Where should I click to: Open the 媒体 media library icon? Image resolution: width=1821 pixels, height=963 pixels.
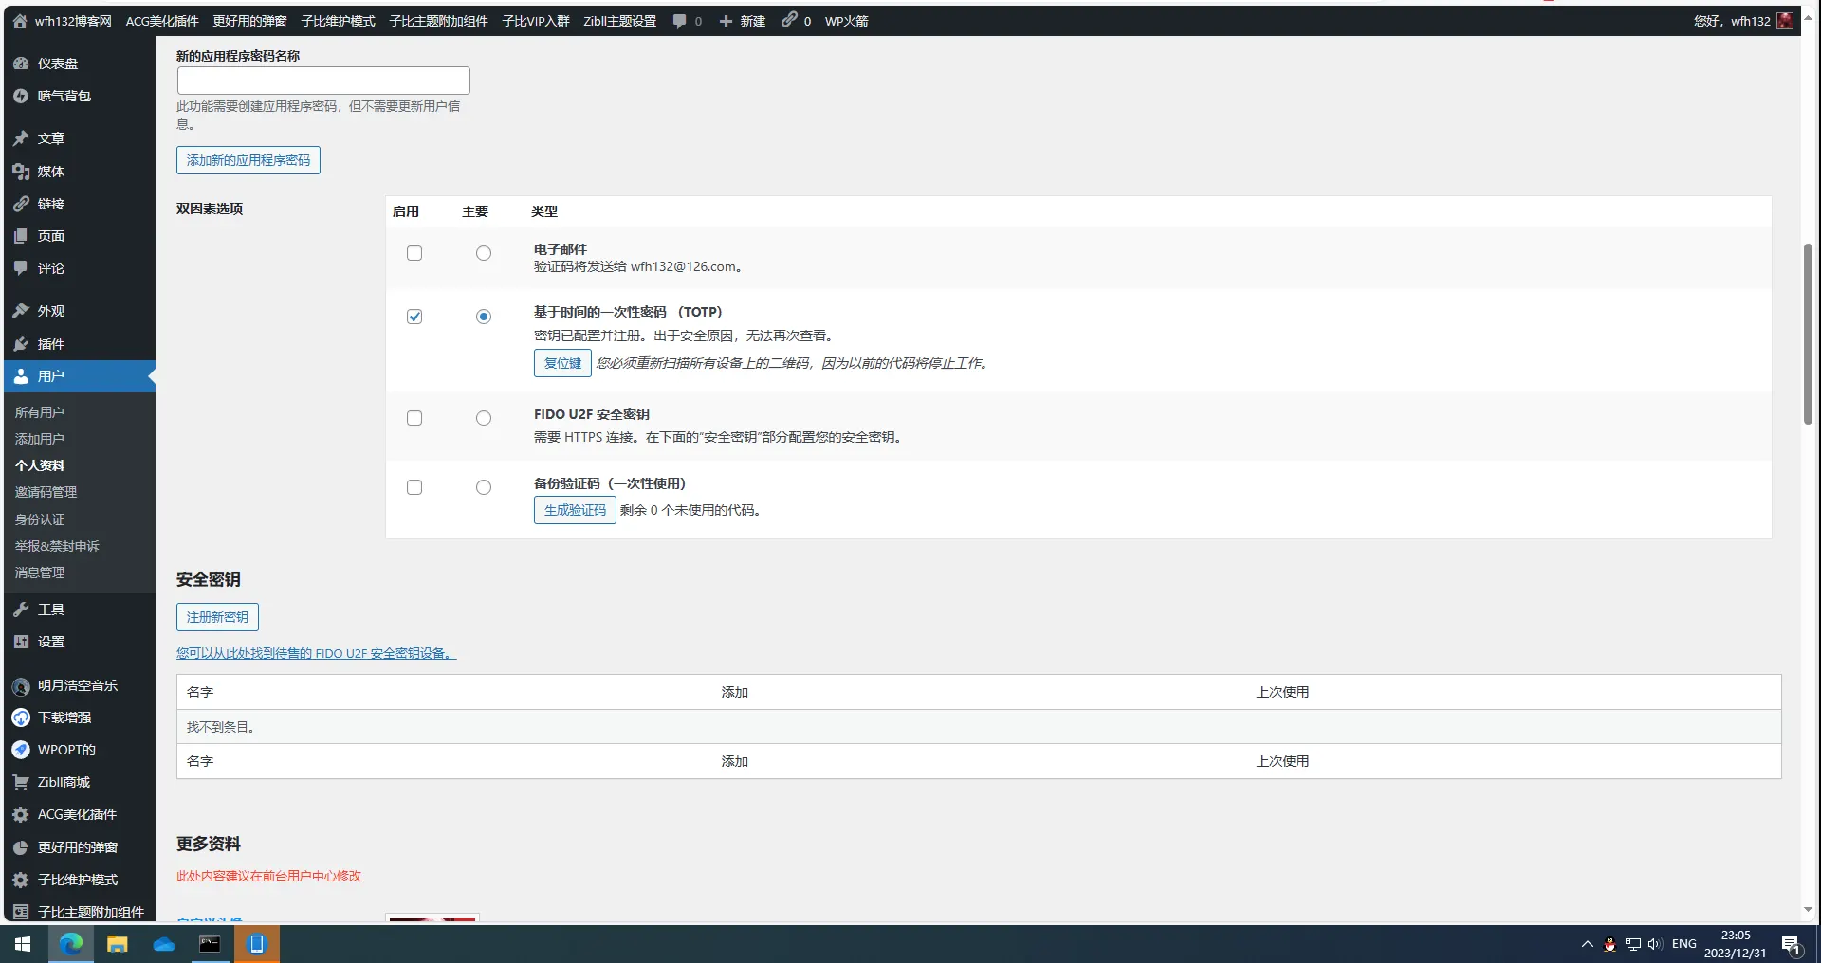(x=21, y=172)
